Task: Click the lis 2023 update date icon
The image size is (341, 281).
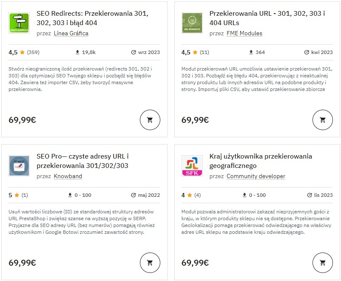Action: point(310,195)
